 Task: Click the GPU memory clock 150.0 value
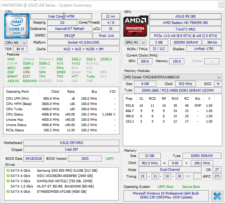coord(177,61)
